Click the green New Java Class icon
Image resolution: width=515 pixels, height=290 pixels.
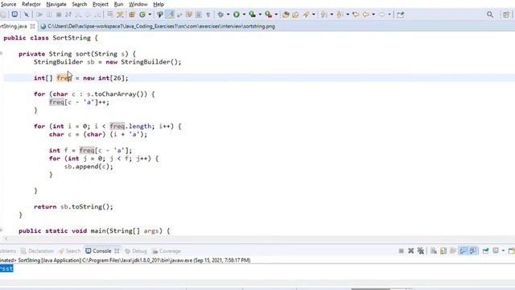(142, 14)
